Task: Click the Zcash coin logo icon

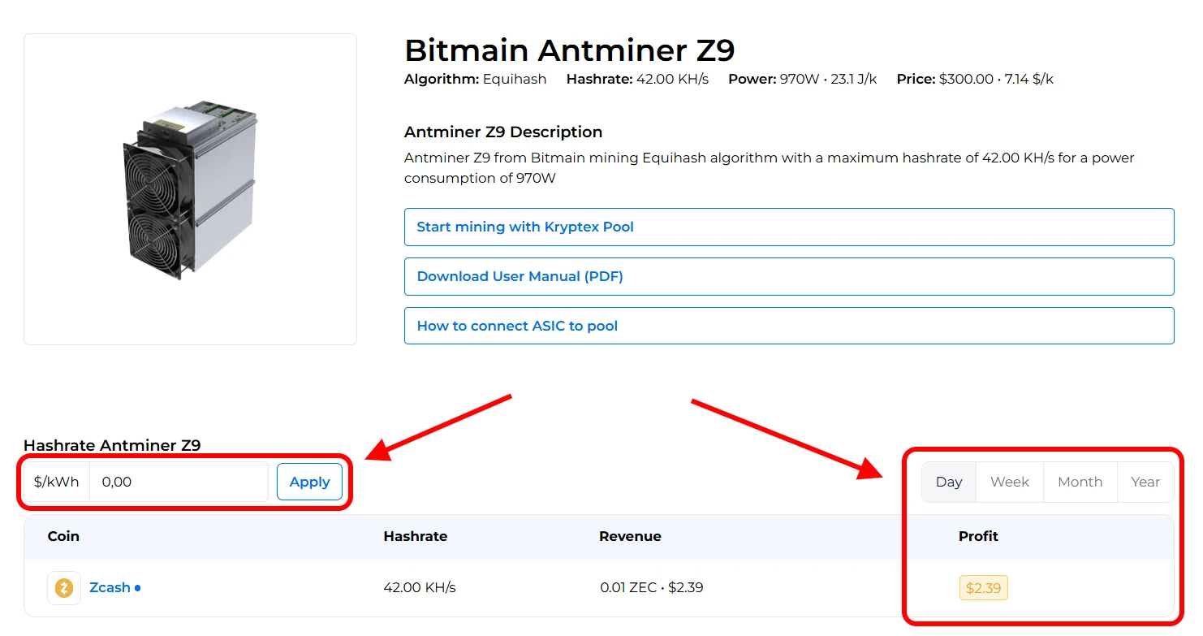Action: [64, 588]
